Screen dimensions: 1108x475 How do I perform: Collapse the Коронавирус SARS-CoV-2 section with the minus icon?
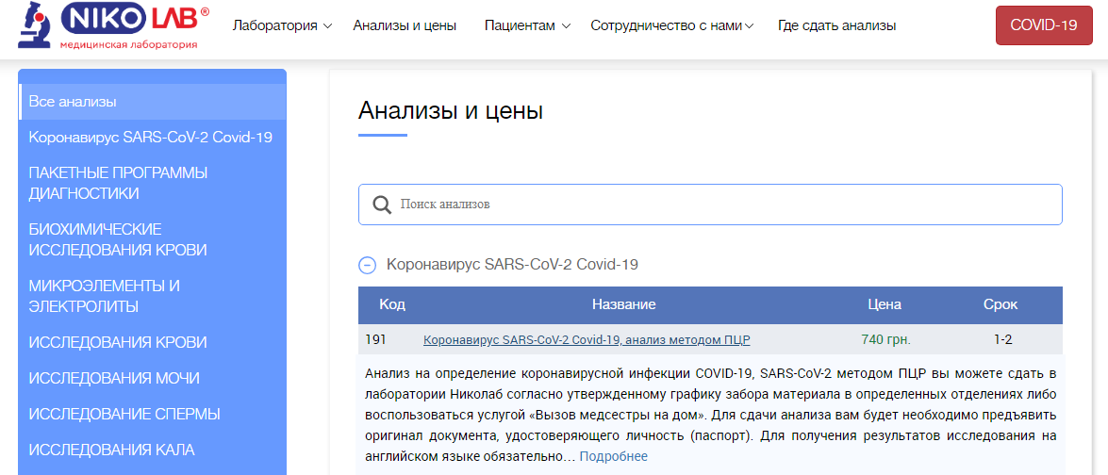pos(367,266)
